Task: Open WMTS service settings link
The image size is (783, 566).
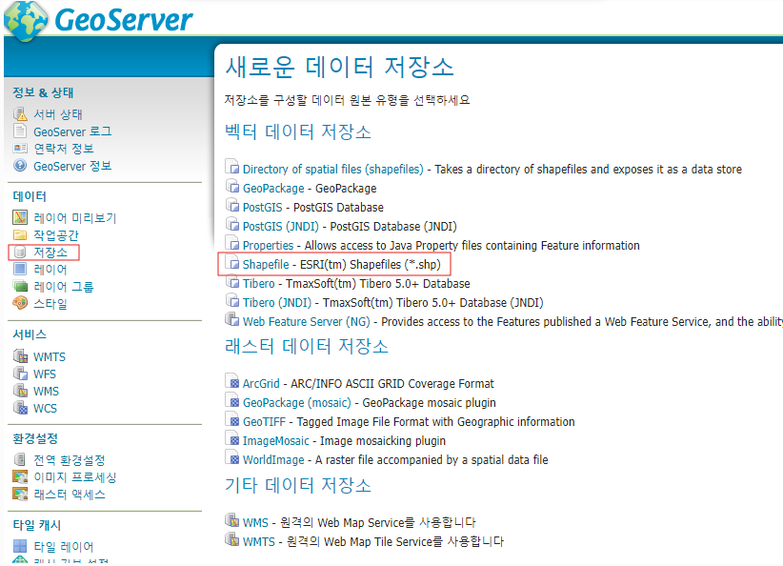Action: pos(50,356)
